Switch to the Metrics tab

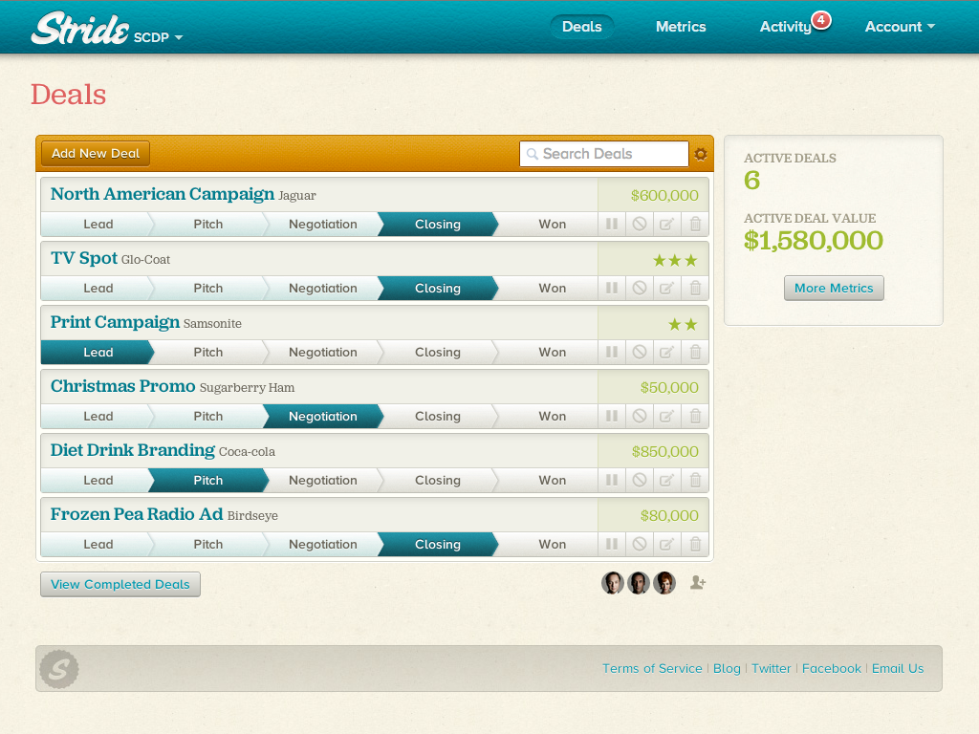click(x=681, y=27)
